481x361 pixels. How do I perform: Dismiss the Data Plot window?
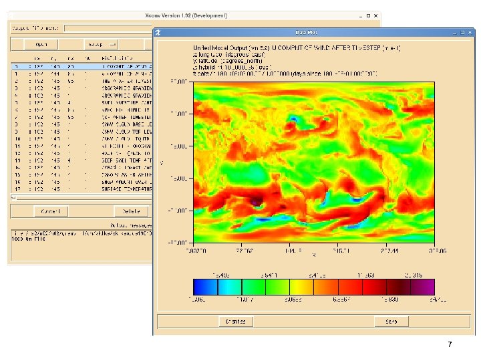236,322
